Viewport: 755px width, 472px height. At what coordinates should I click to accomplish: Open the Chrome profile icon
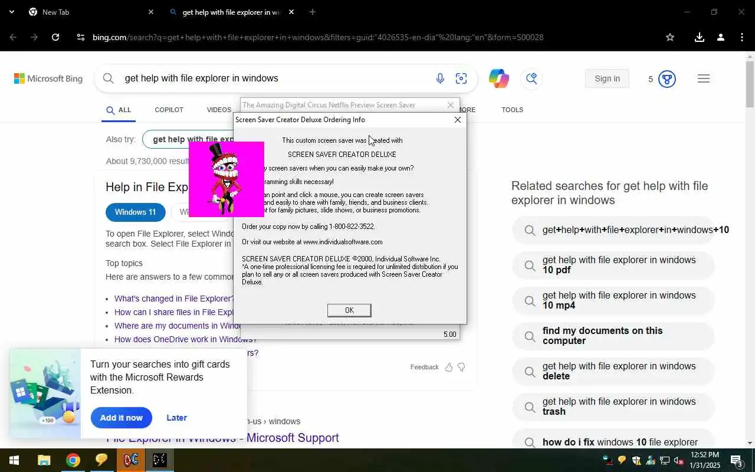720,37
